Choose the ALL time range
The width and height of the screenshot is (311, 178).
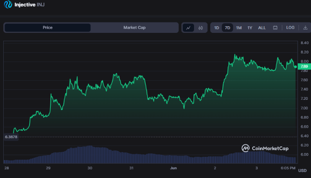262,28
